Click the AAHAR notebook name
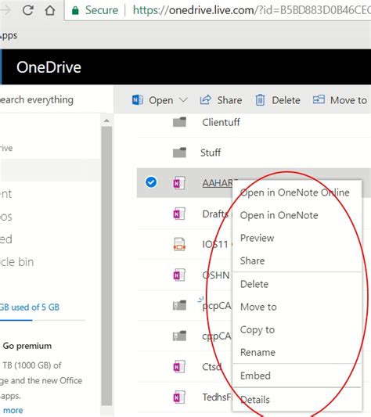Screen dimensions: 371x417 click(x=218, y=183)
